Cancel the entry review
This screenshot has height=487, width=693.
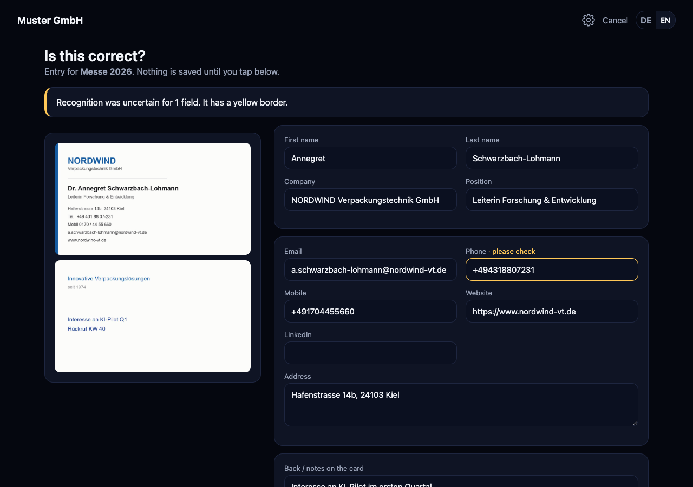[x=615, y=20]
